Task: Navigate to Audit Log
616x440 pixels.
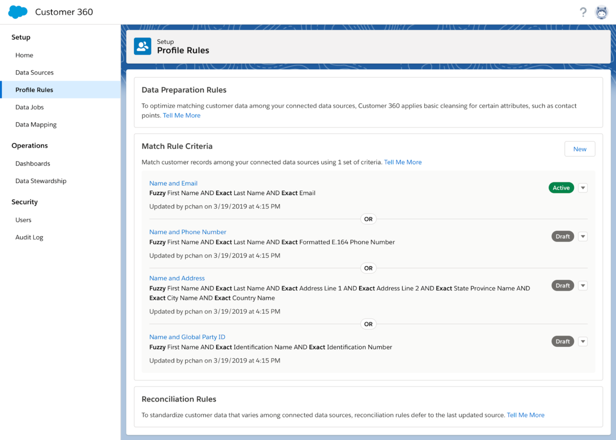Action: [x=29, y=237]
